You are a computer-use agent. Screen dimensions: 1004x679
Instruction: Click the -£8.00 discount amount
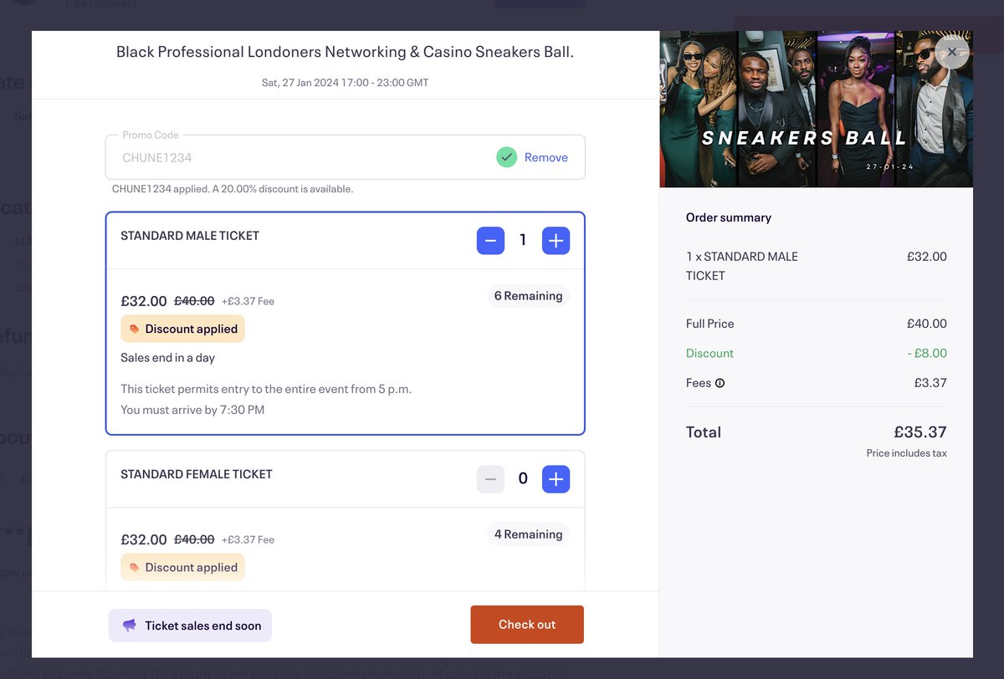[927, 353]
